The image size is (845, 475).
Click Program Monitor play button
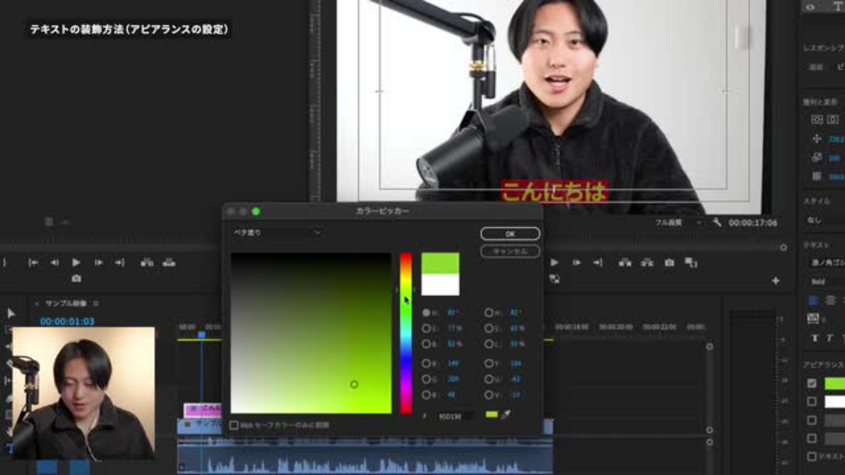tap(554, 263)
